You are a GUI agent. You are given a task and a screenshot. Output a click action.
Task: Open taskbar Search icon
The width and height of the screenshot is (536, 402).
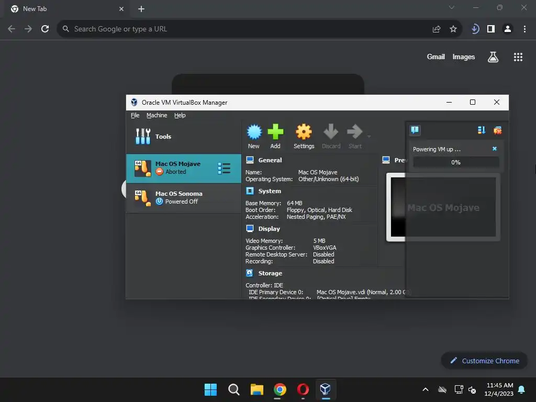click(x=234, y=389)
